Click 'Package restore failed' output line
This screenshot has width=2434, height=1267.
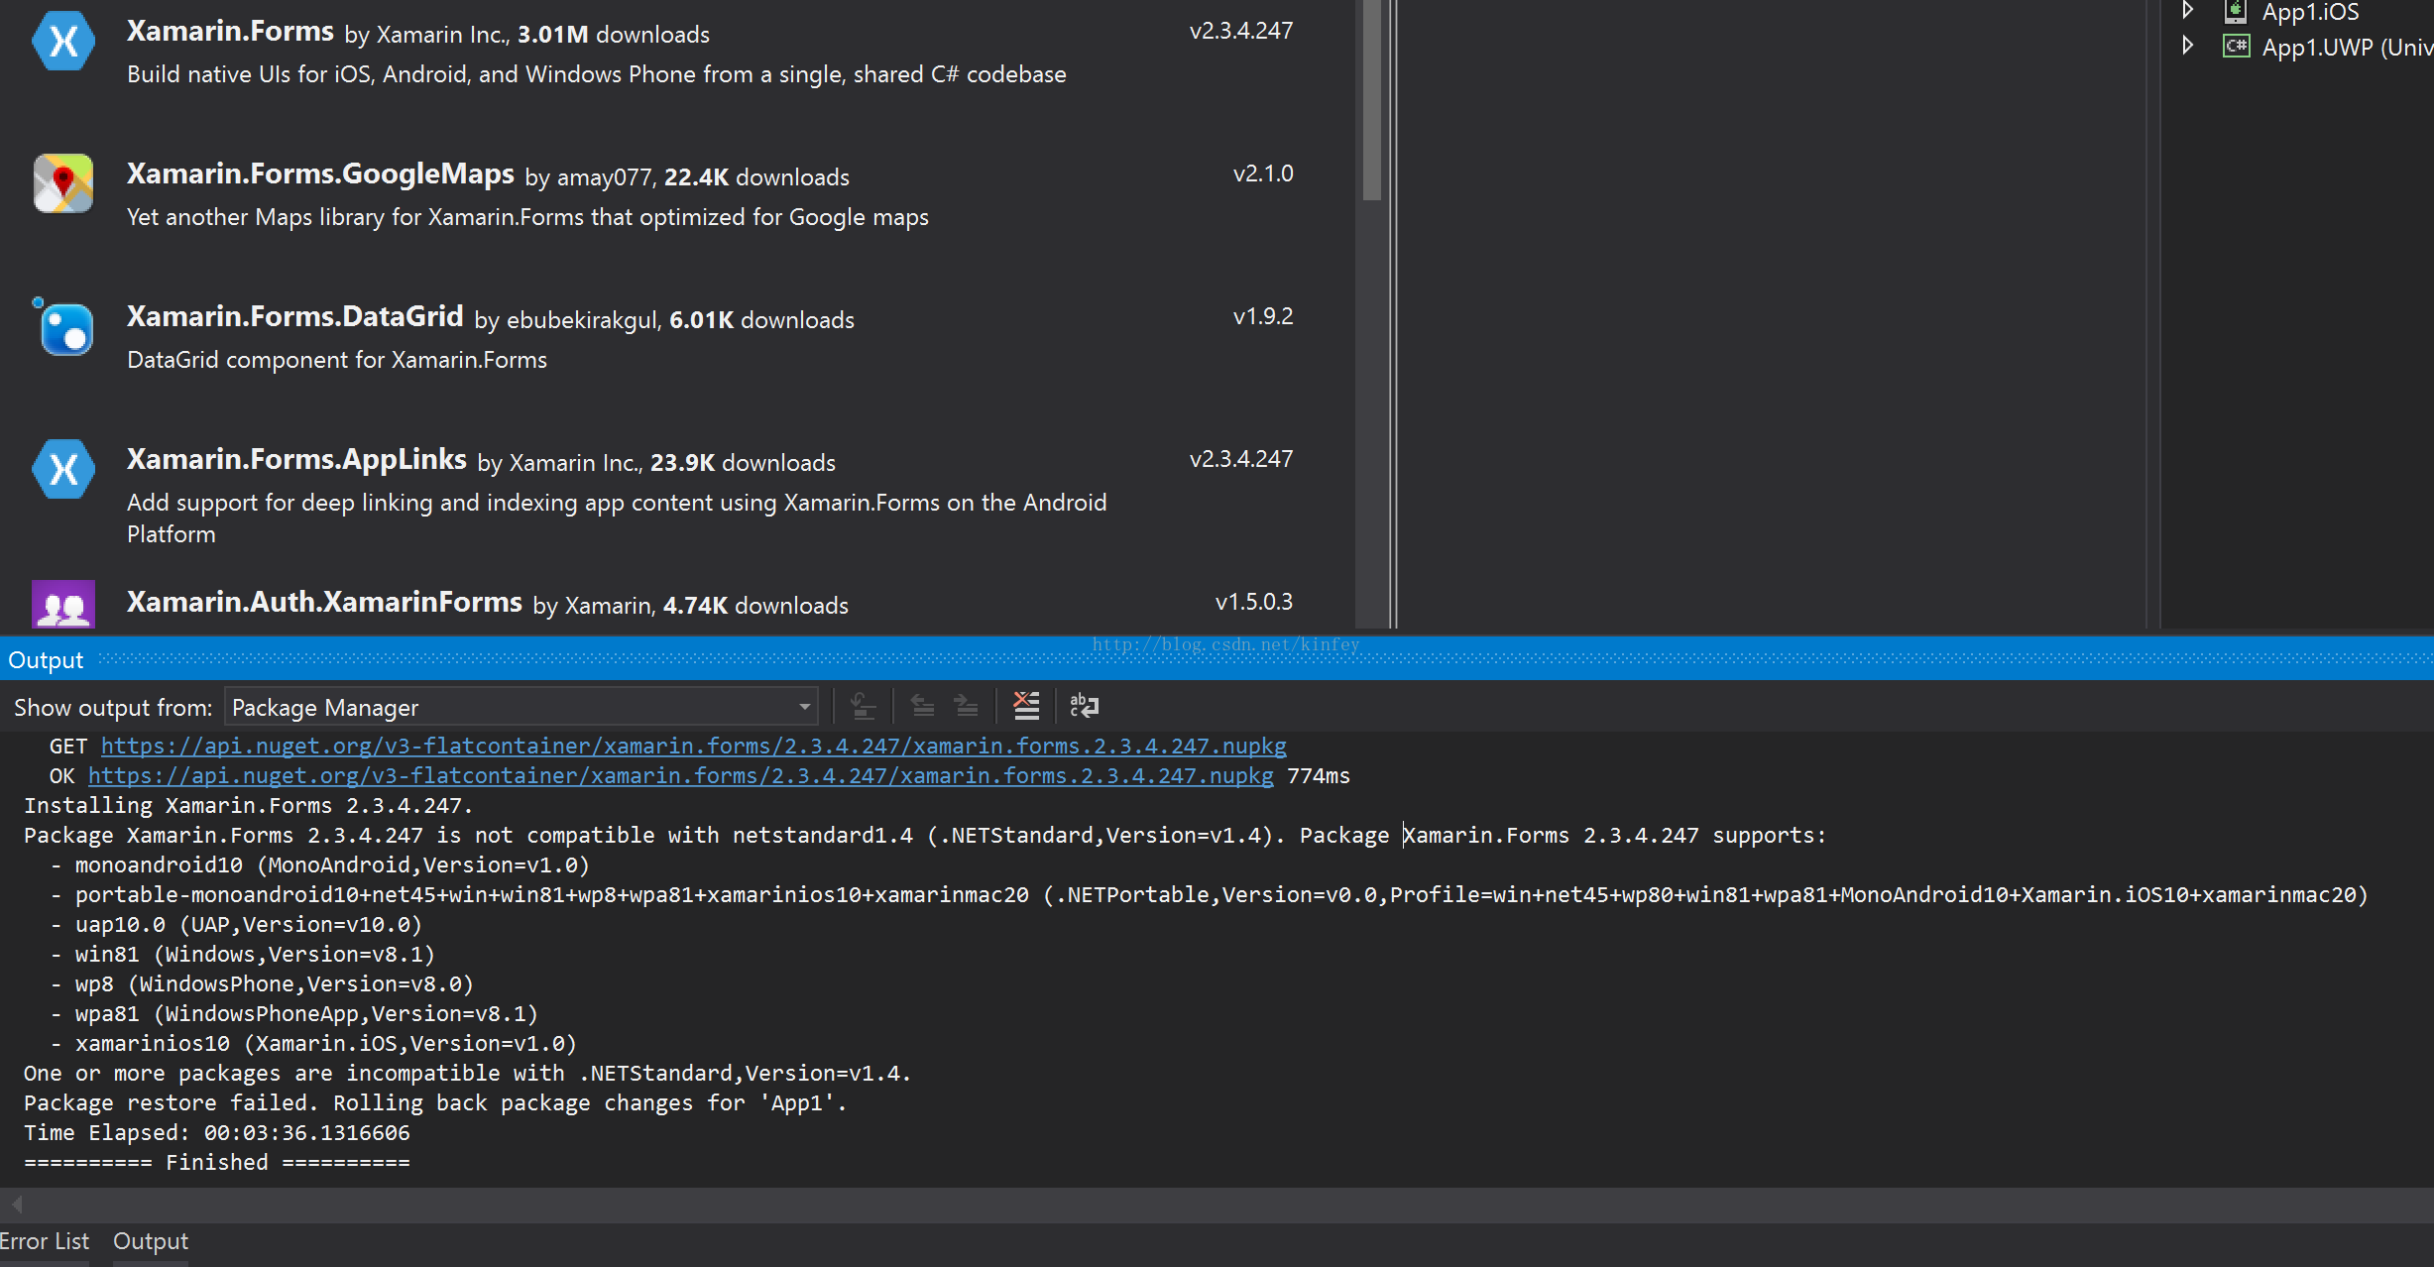[435, 1102]
